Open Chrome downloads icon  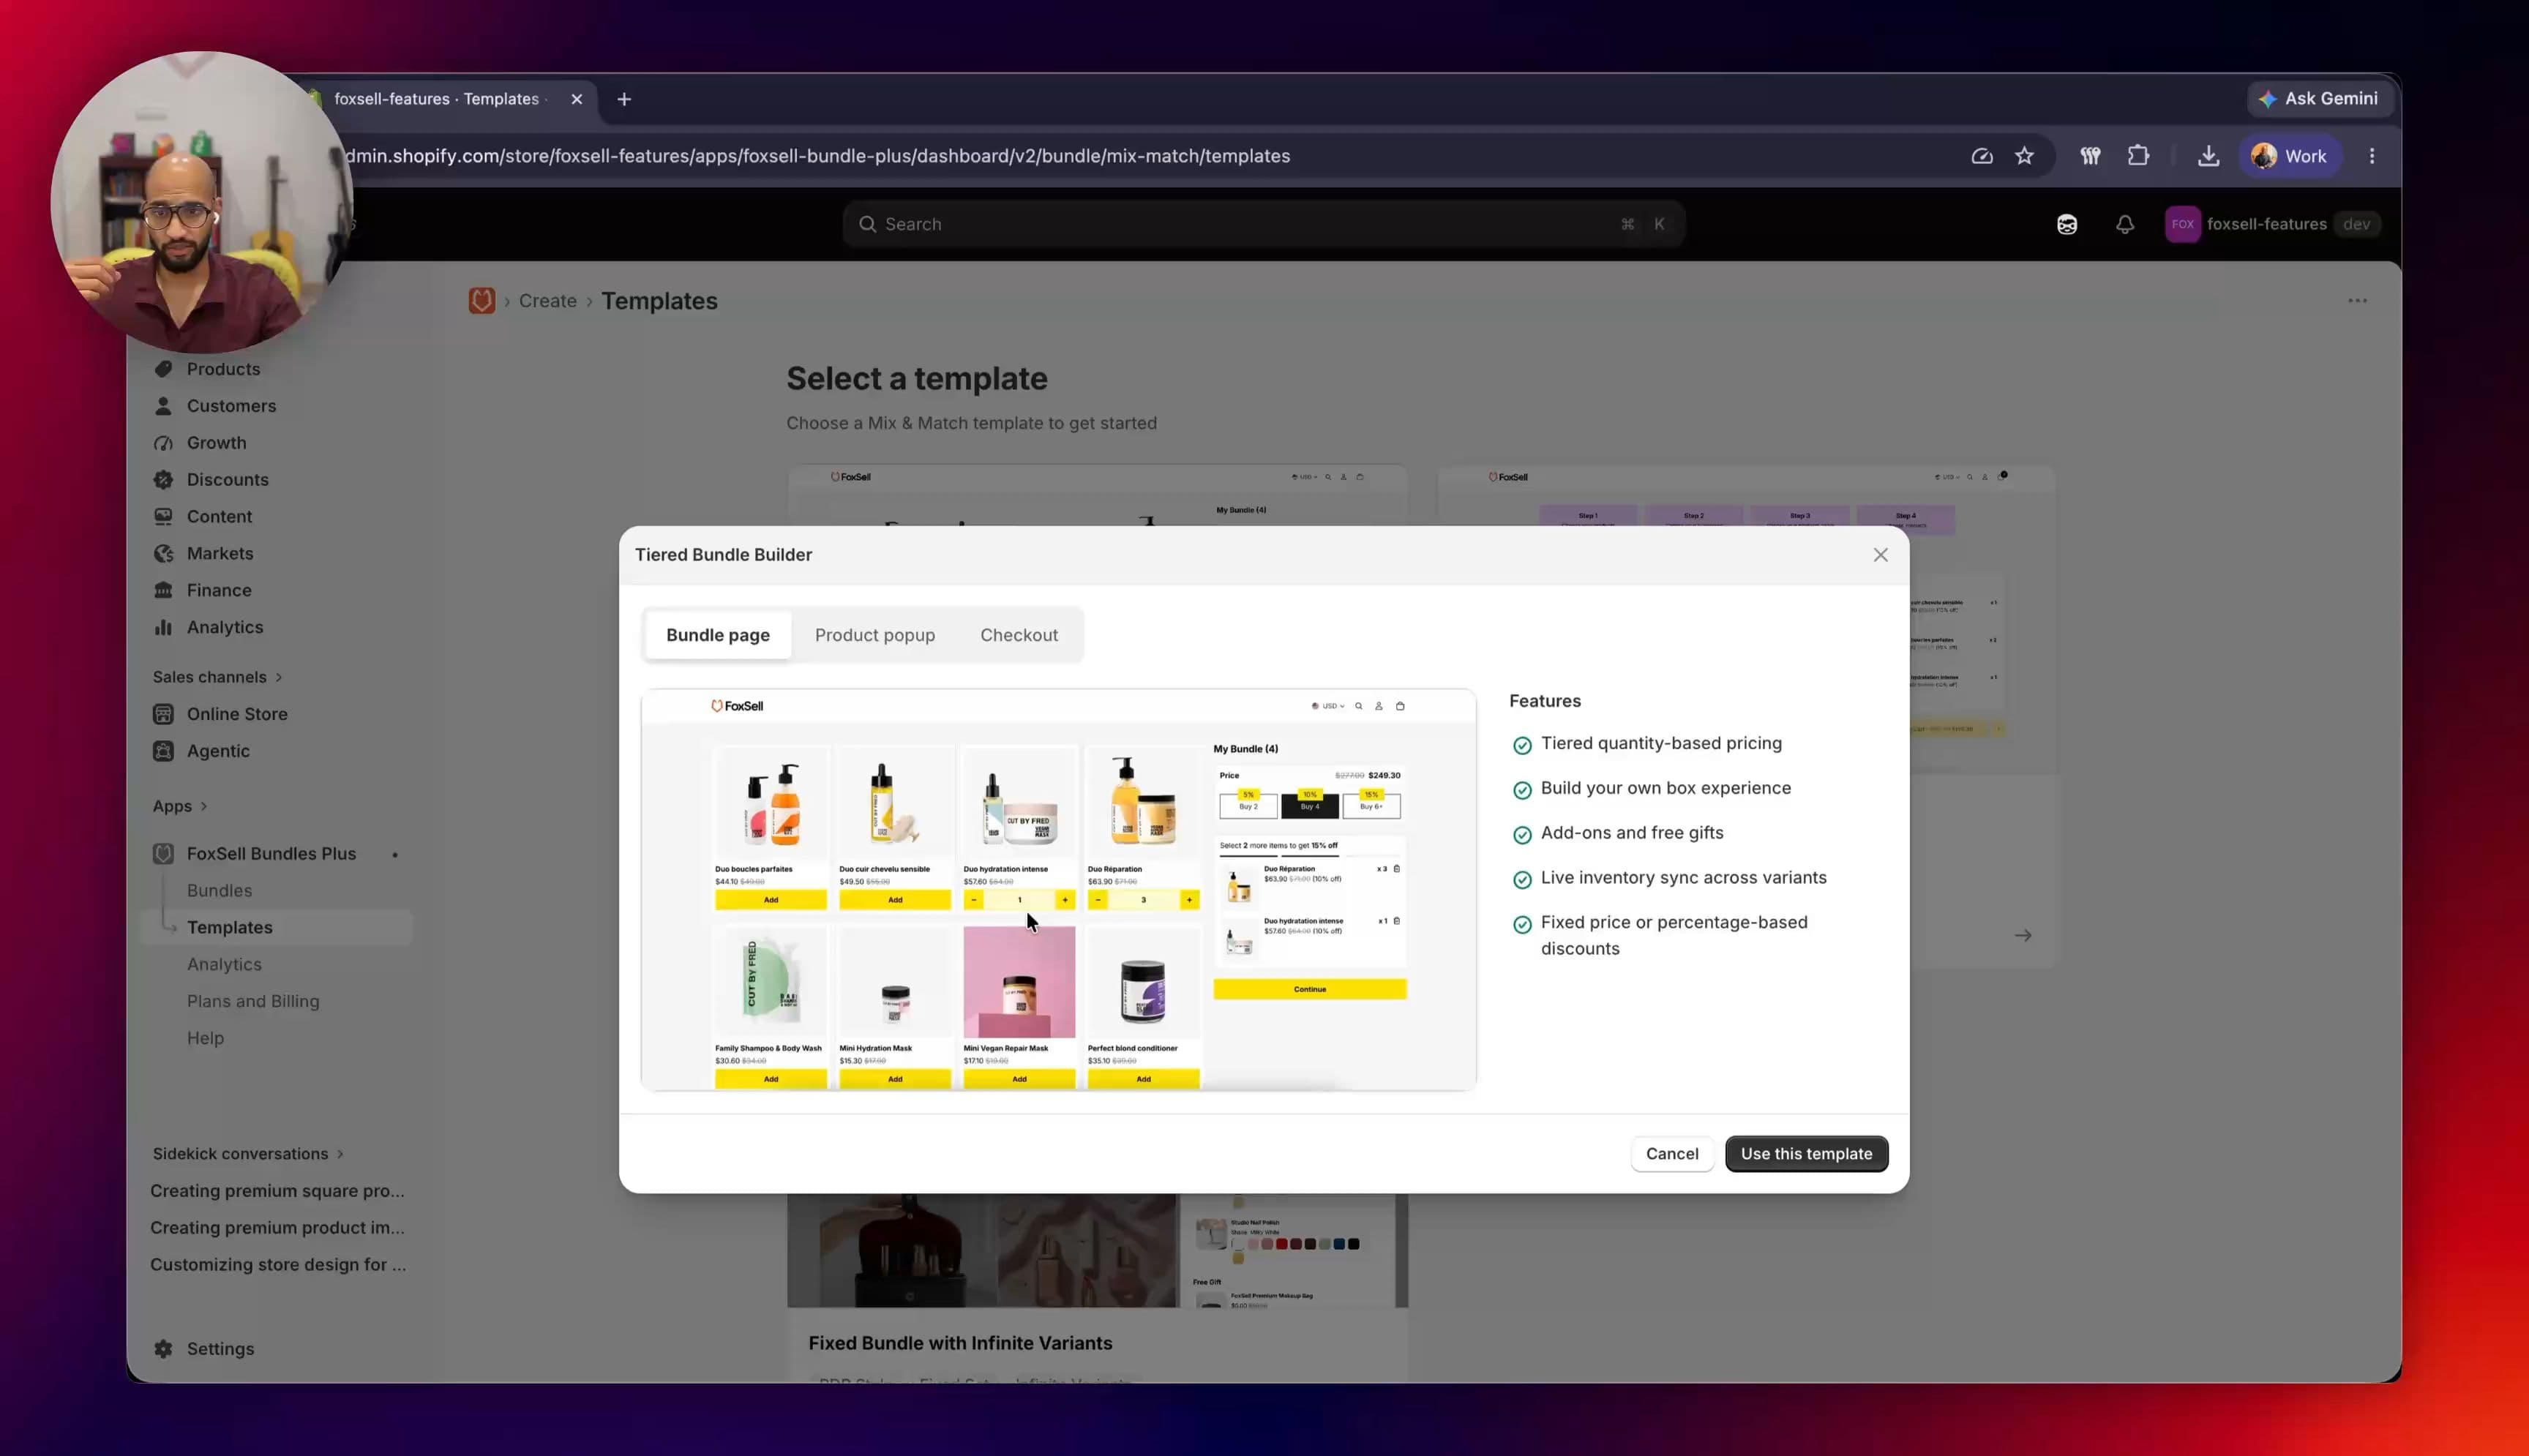coord(2208,156)
